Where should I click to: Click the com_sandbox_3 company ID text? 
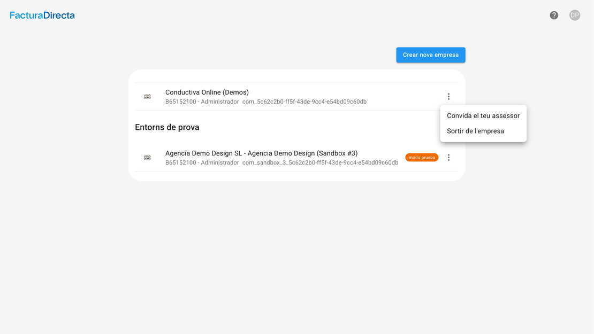(320, 162)
